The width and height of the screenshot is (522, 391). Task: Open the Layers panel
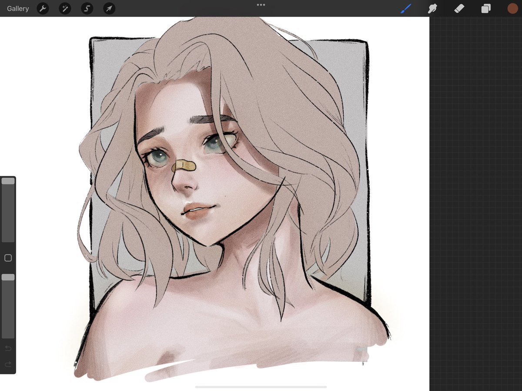click(x=486, y=8)
